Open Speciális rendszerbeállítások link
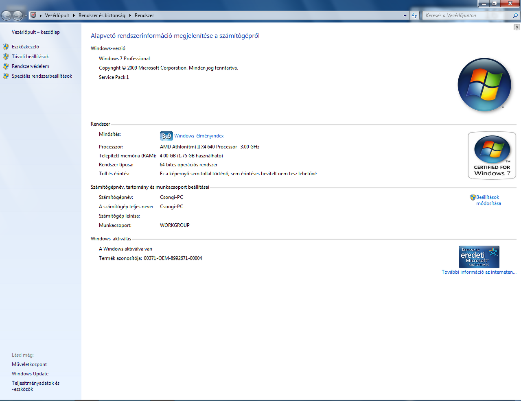Screen dimensions: 521x401 point(42,76)
